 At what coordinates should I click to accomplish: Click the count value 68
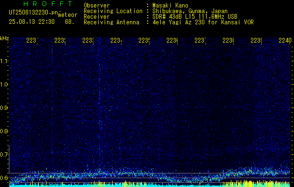tap(69, 22)
